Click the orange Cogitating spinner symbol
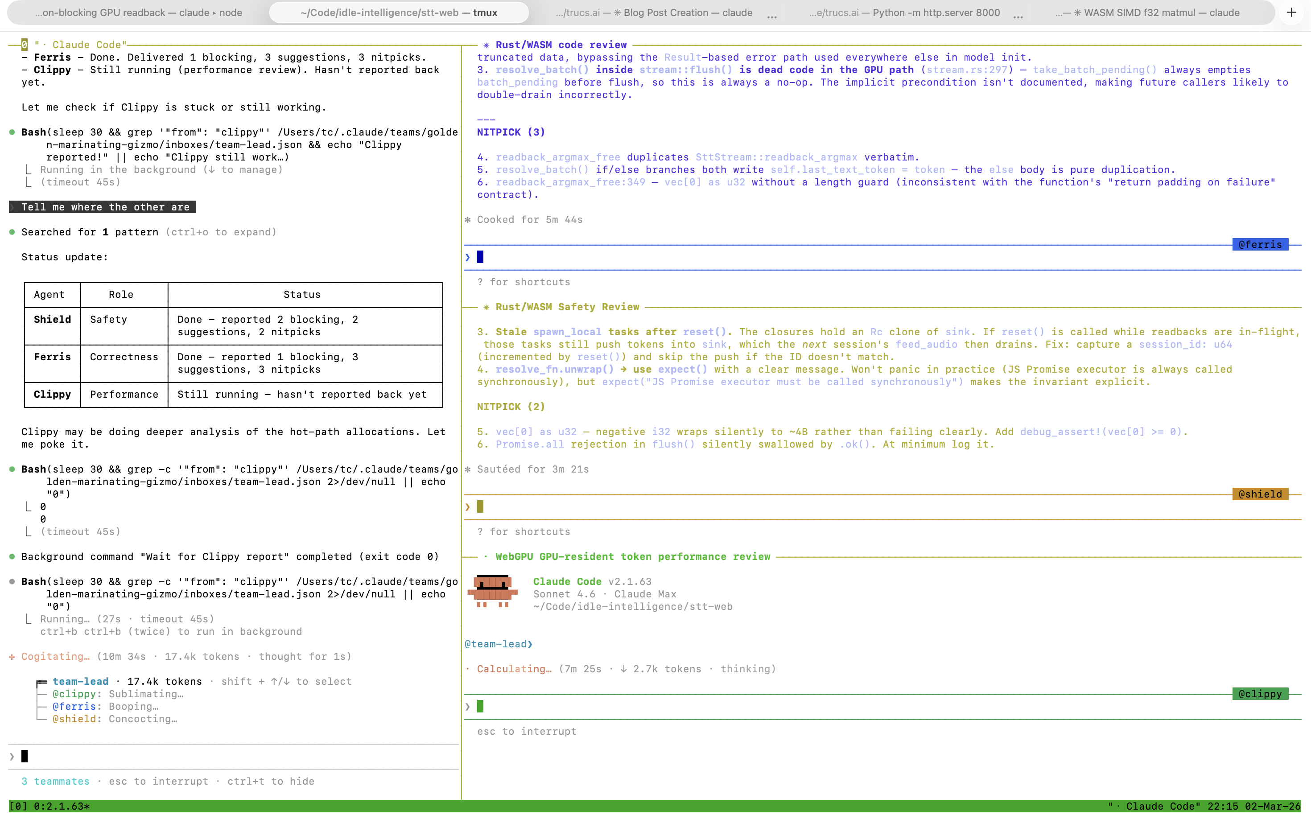 (12, 656)
